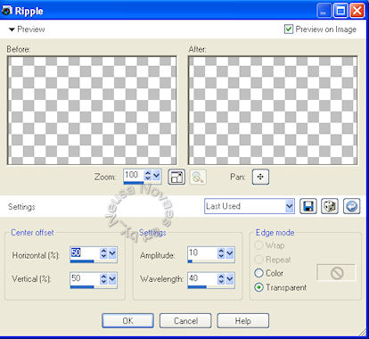The height and width of the screenshot is (339, 369).
Task: Click the blue bar under Vertical (%) value
Action: click(82, 287)
